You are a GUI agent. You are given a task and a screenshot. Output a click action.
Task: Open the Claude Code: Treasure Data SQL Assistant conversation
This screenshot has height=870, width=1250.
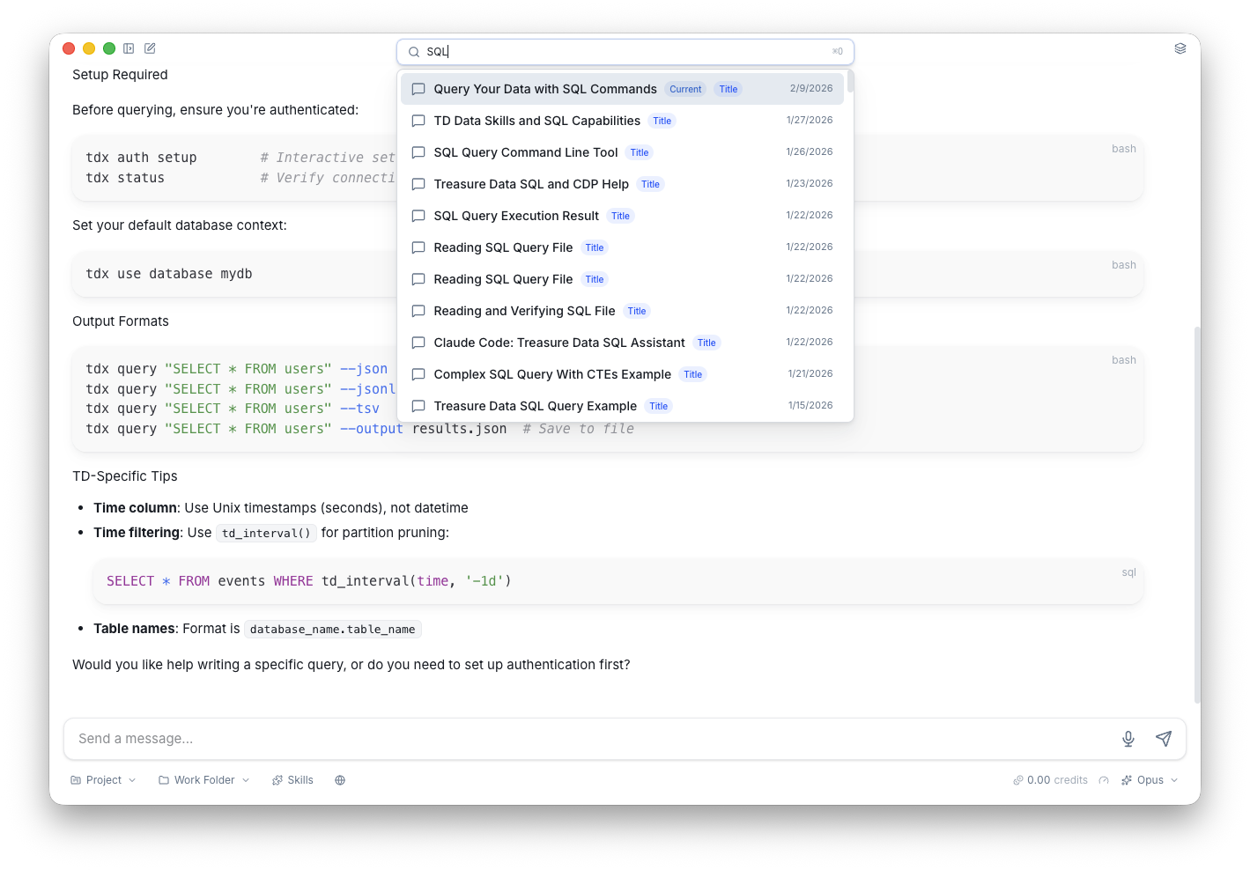coord(559,343)
